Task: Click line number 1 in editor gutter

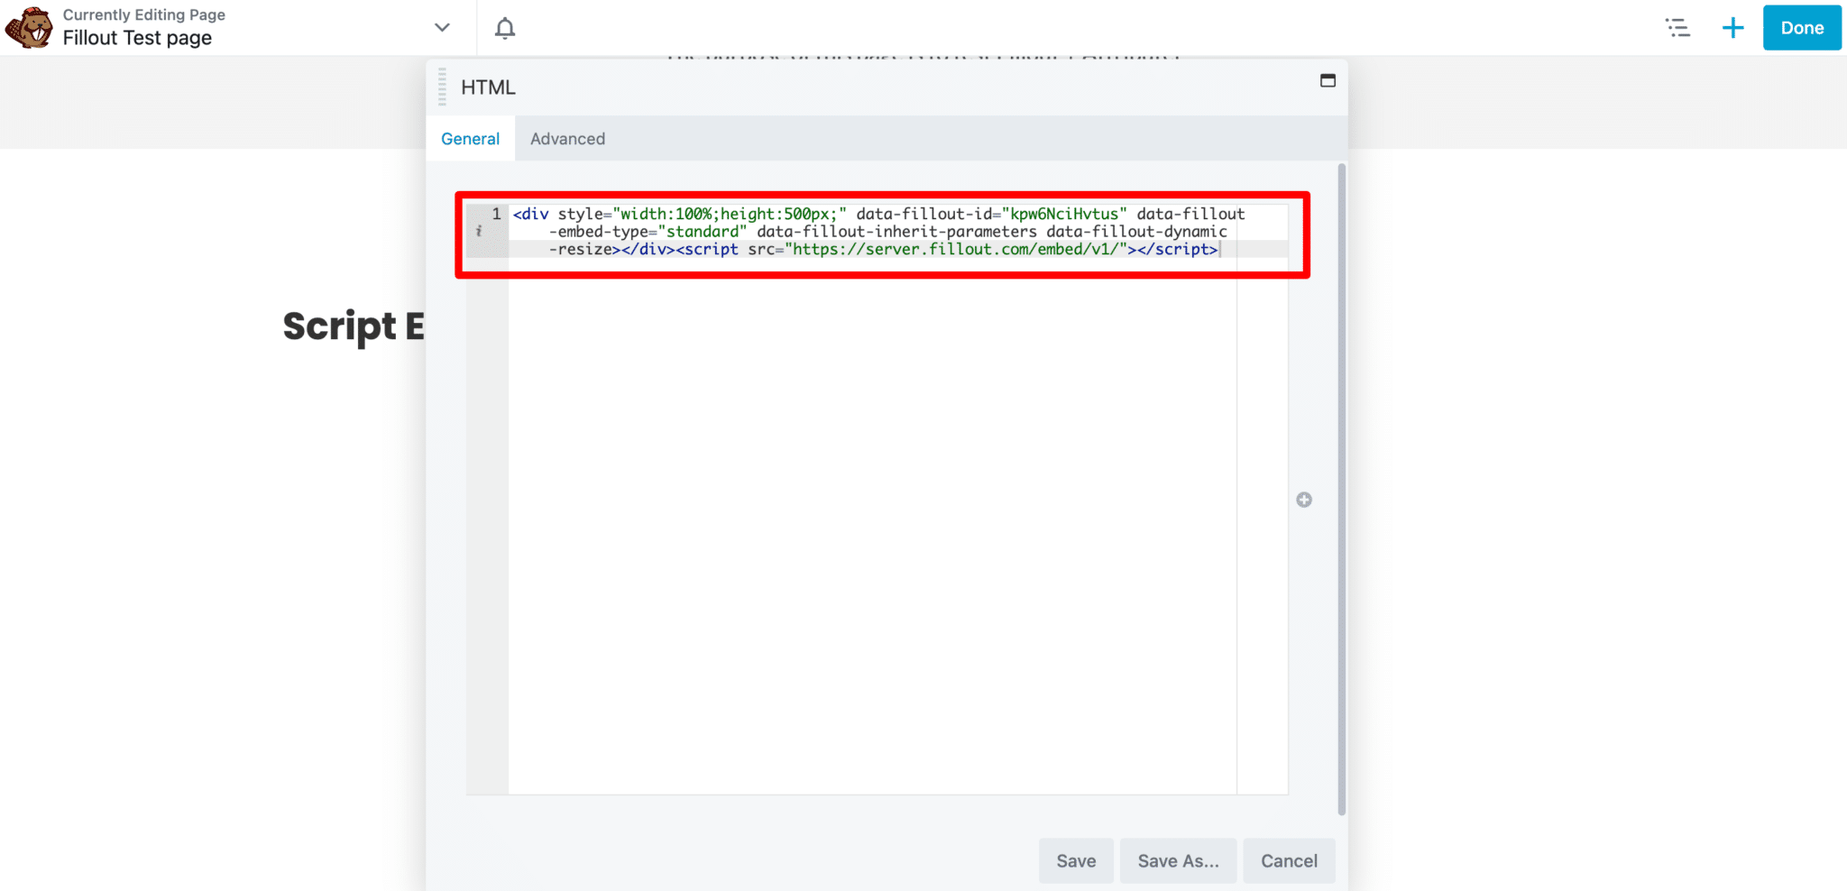Action: 496,214
